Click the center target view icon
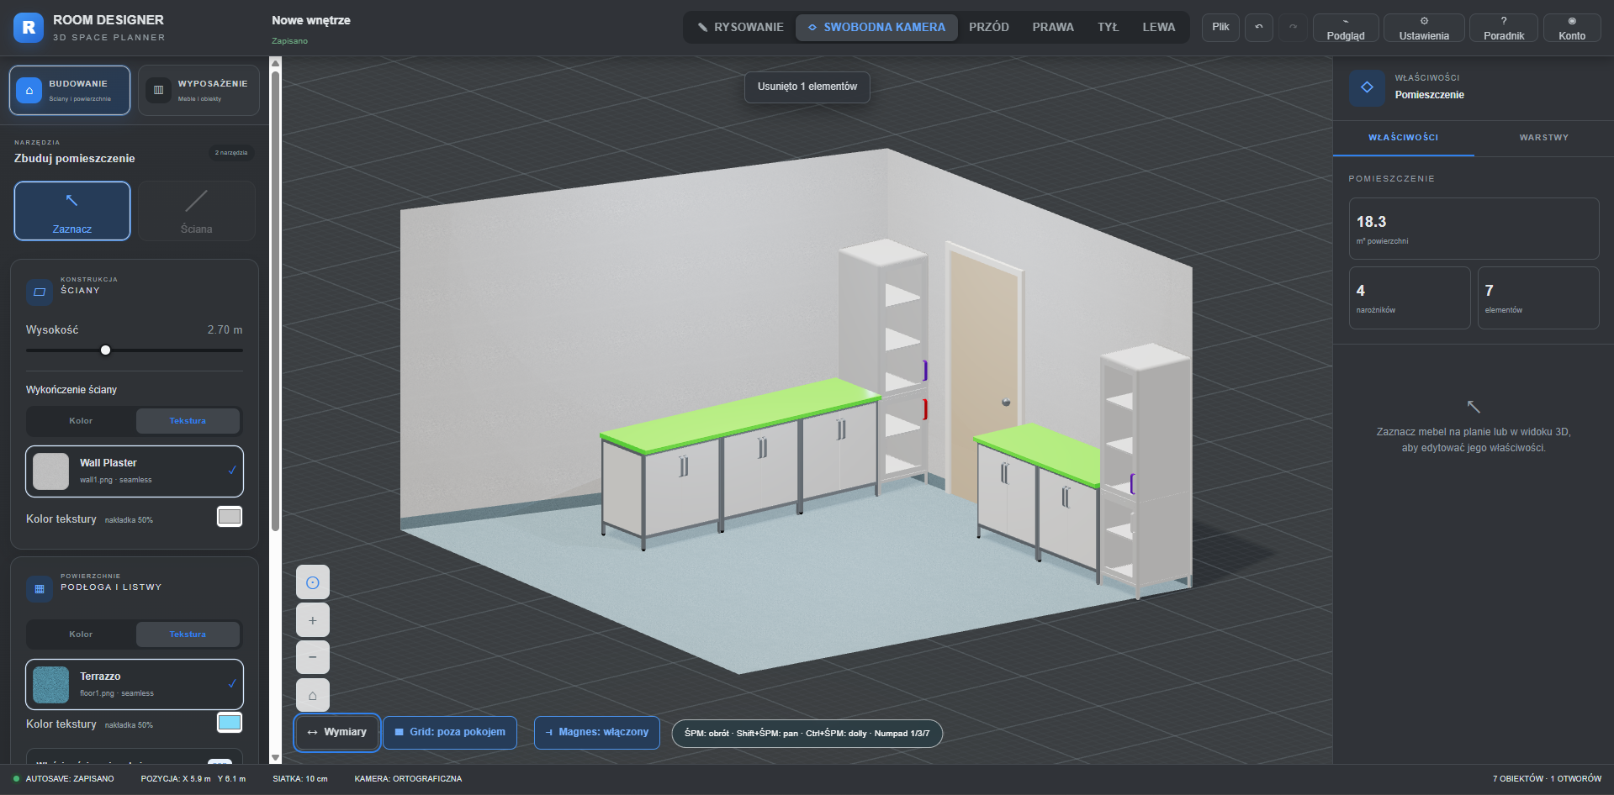This screenshot has width=1614, height=795. (x=313, y=582)
